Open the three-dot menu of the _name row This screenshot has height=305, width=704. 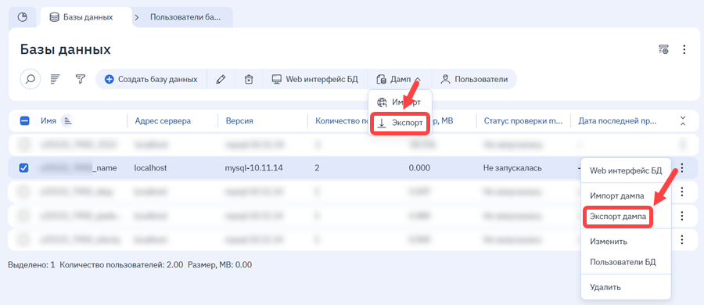coord(682,168)
